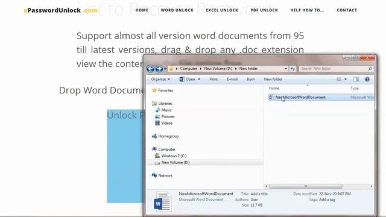Select New folder in address breadcrumb

(248, 69)
